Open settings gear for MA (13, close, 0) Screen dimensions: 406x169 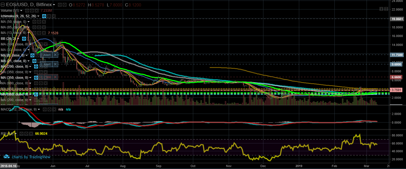click(39, 33)
